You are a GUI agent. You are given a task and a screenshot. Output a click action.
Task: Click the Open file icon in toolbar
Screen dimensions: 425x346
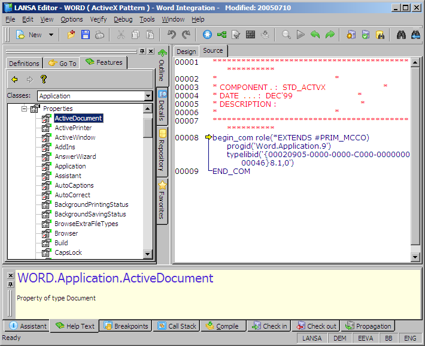tap(71, 35)
